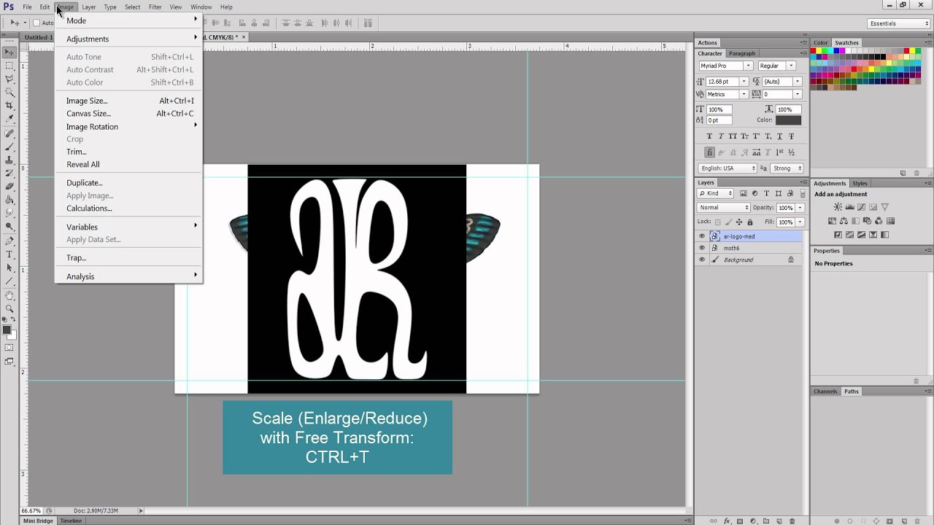Screen dimensions: 934x525
Task: Hide the Background layer
Action: point(702,260)
